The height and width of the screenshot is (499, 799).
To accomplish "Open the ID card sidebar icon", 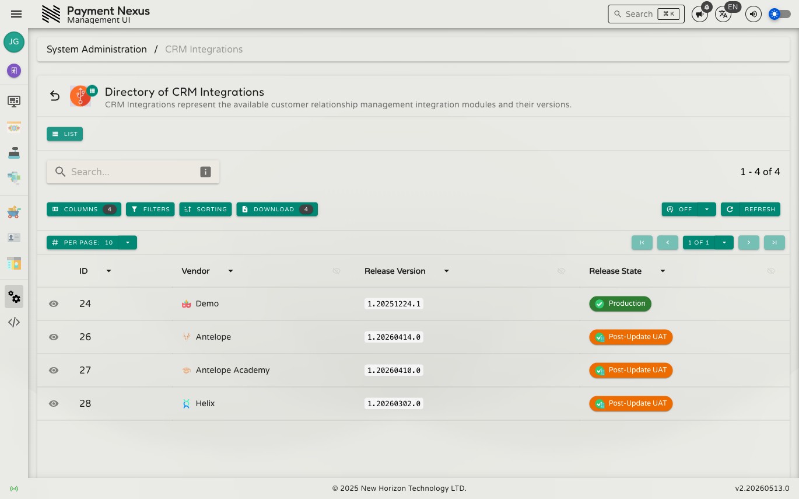I will tap(14, 238).
